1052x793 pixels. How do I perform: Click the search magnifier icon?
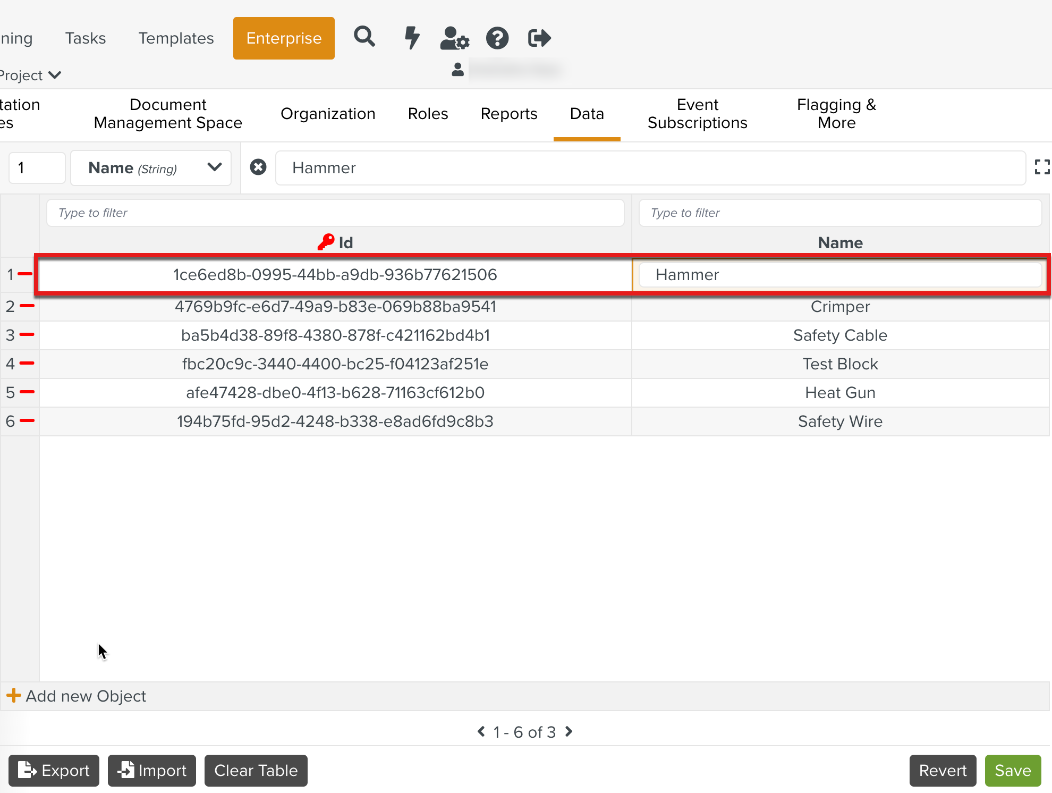point(364,37)
